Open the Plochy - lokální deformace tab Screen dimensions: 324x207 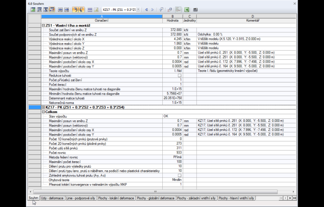pos(116,198)
